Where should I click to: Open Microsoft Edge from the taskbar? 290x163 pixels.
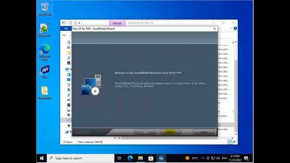(x=130, y=158)
